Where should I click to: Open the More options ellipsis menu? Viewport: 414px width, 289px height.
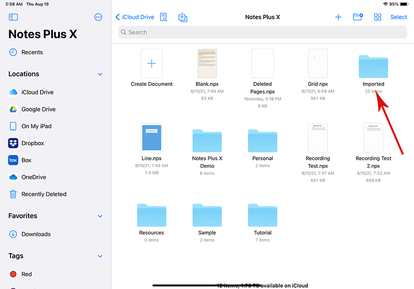pyautogui.click(x=98, y=17)
